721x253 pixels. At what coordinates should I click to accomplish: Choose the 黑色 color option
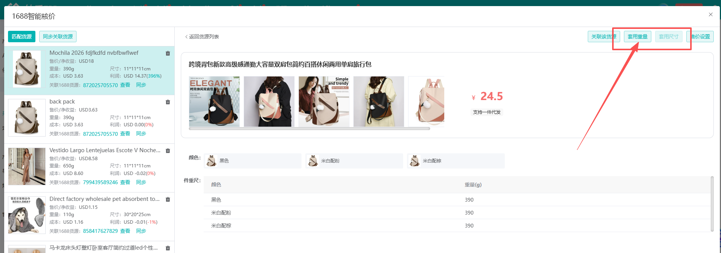[x=253, y=161]
